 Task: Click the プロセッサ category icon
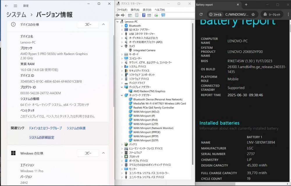point(126,157)
